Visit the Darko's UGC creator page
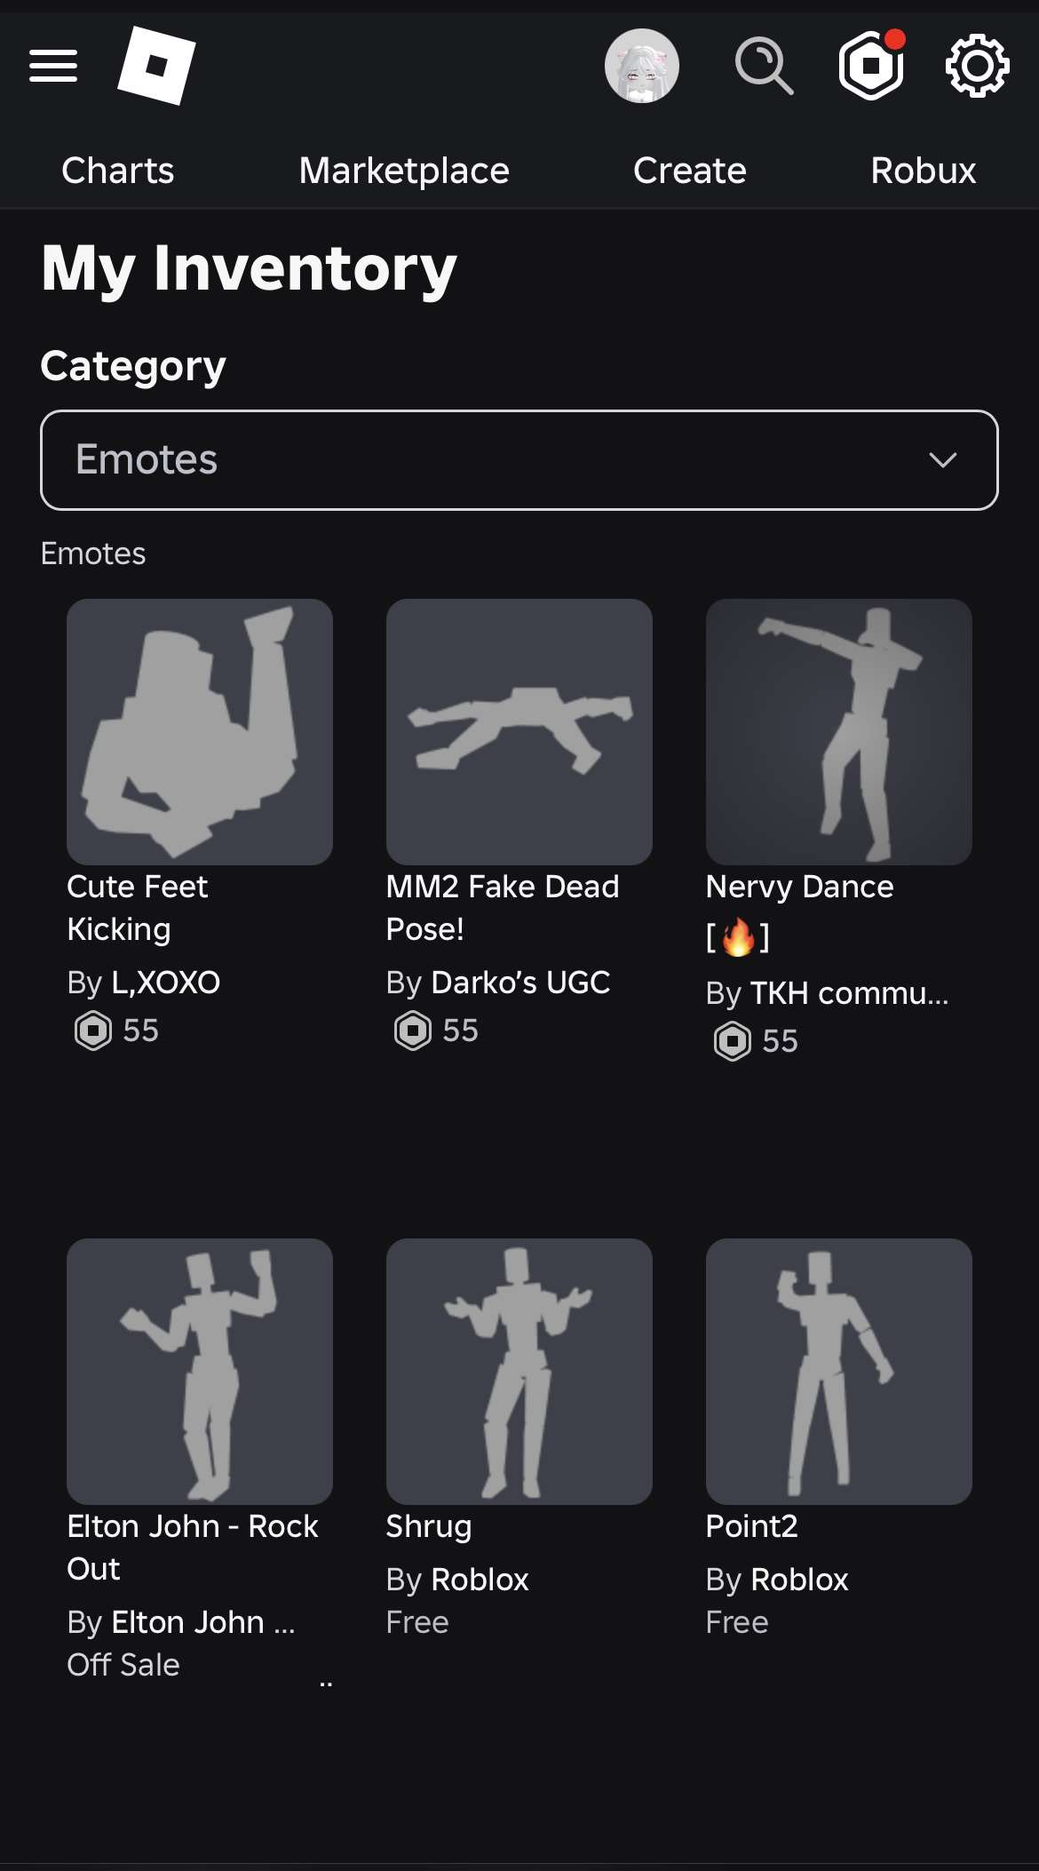1039x1871 pixels. pyautogui.click(x=520, y=983)
